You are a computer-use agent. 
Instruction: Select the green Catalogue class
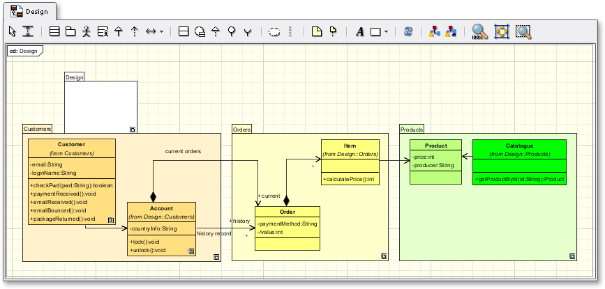coord(519,146)
